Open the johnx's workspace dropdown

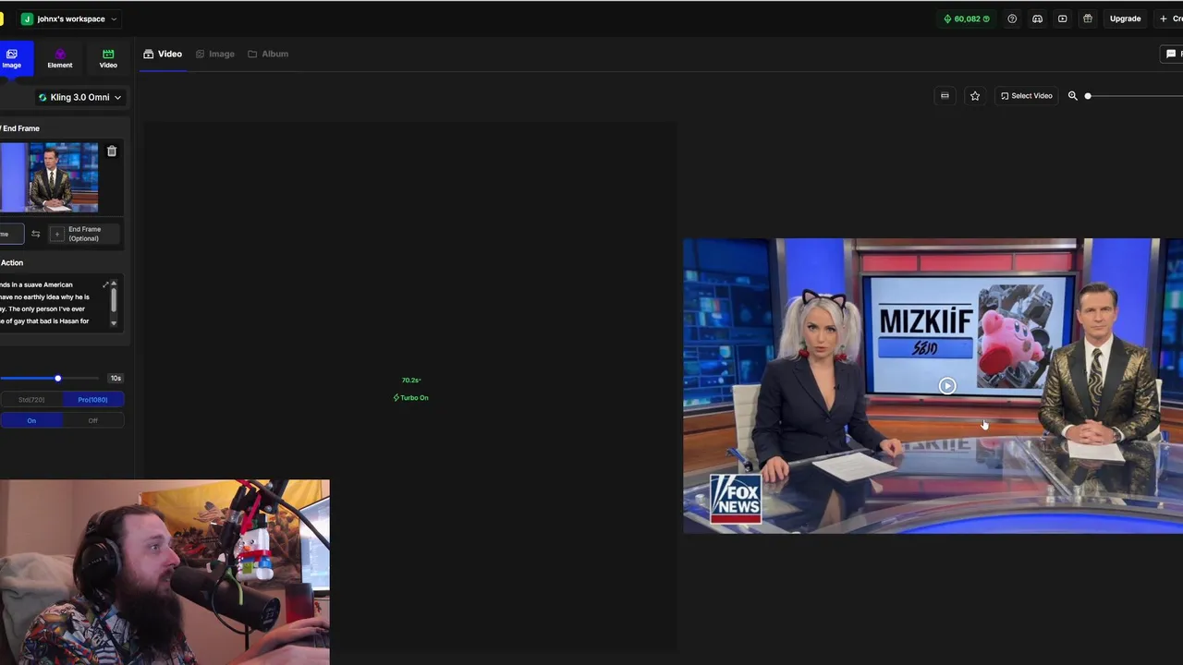70,18
